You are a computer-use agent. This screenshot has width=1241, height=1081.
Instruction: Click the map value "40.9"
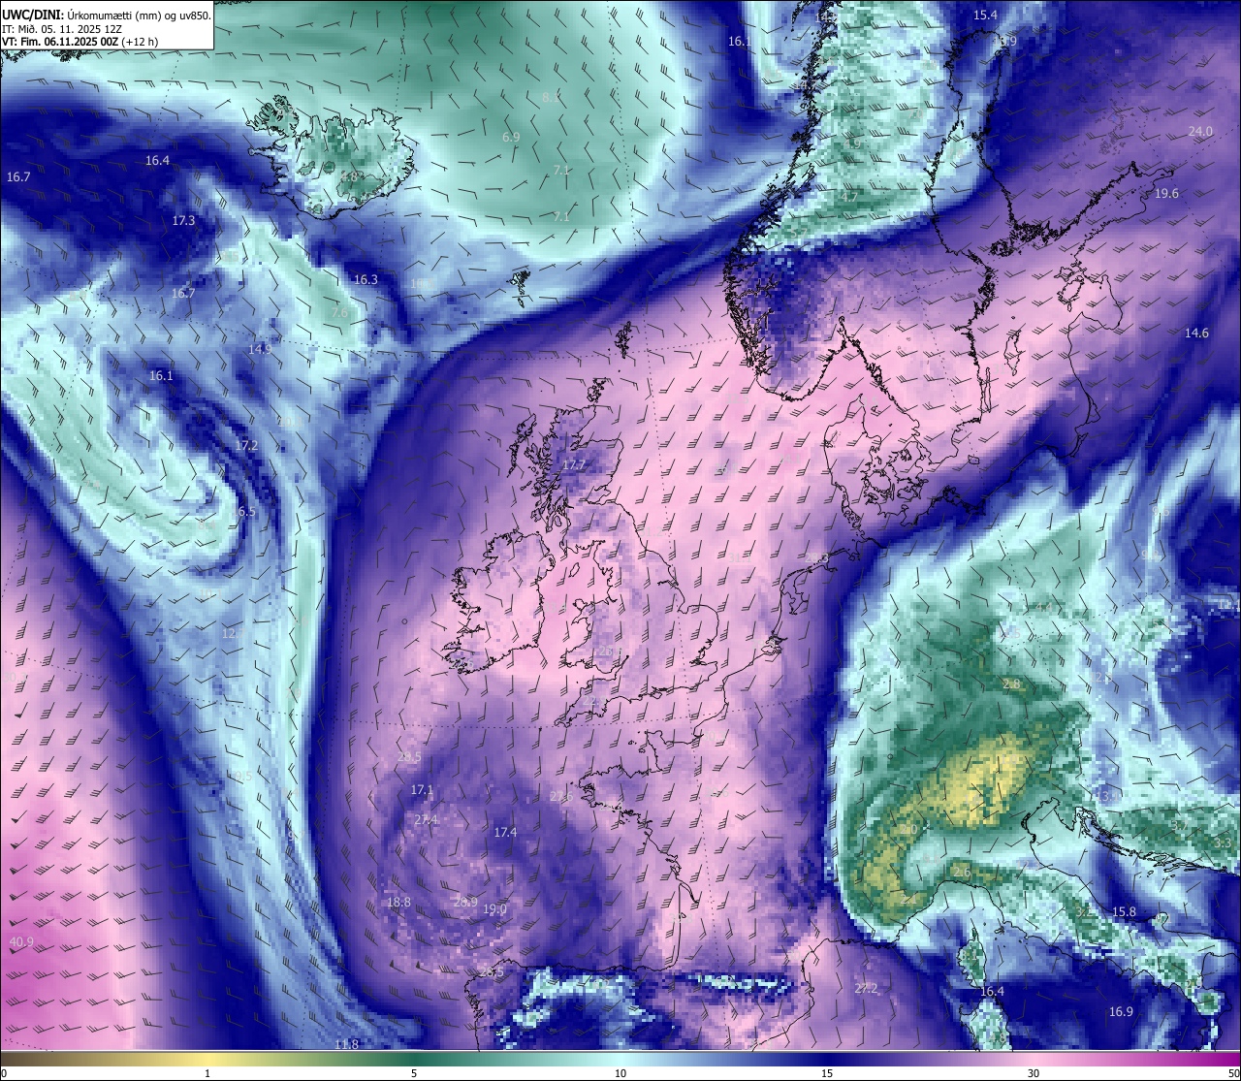[x=21, y=942]
